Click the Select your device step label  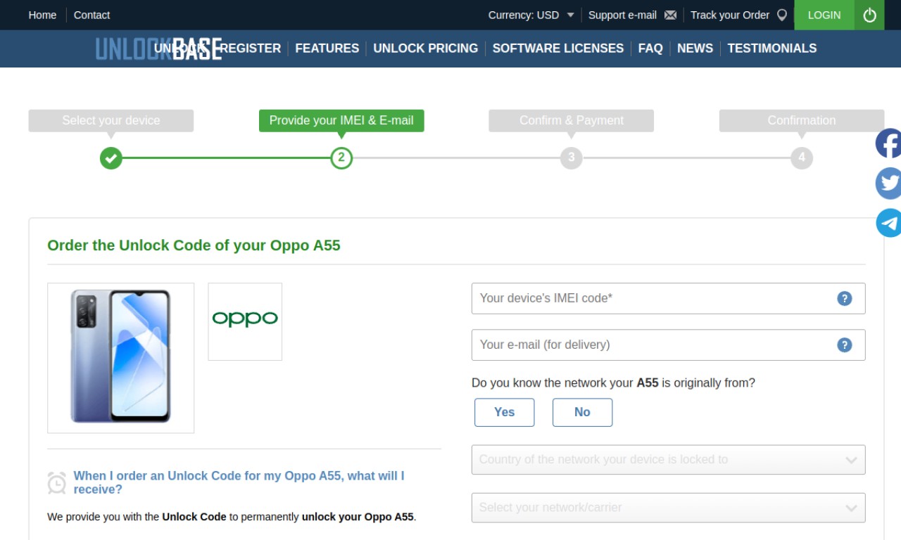(111, 120)
